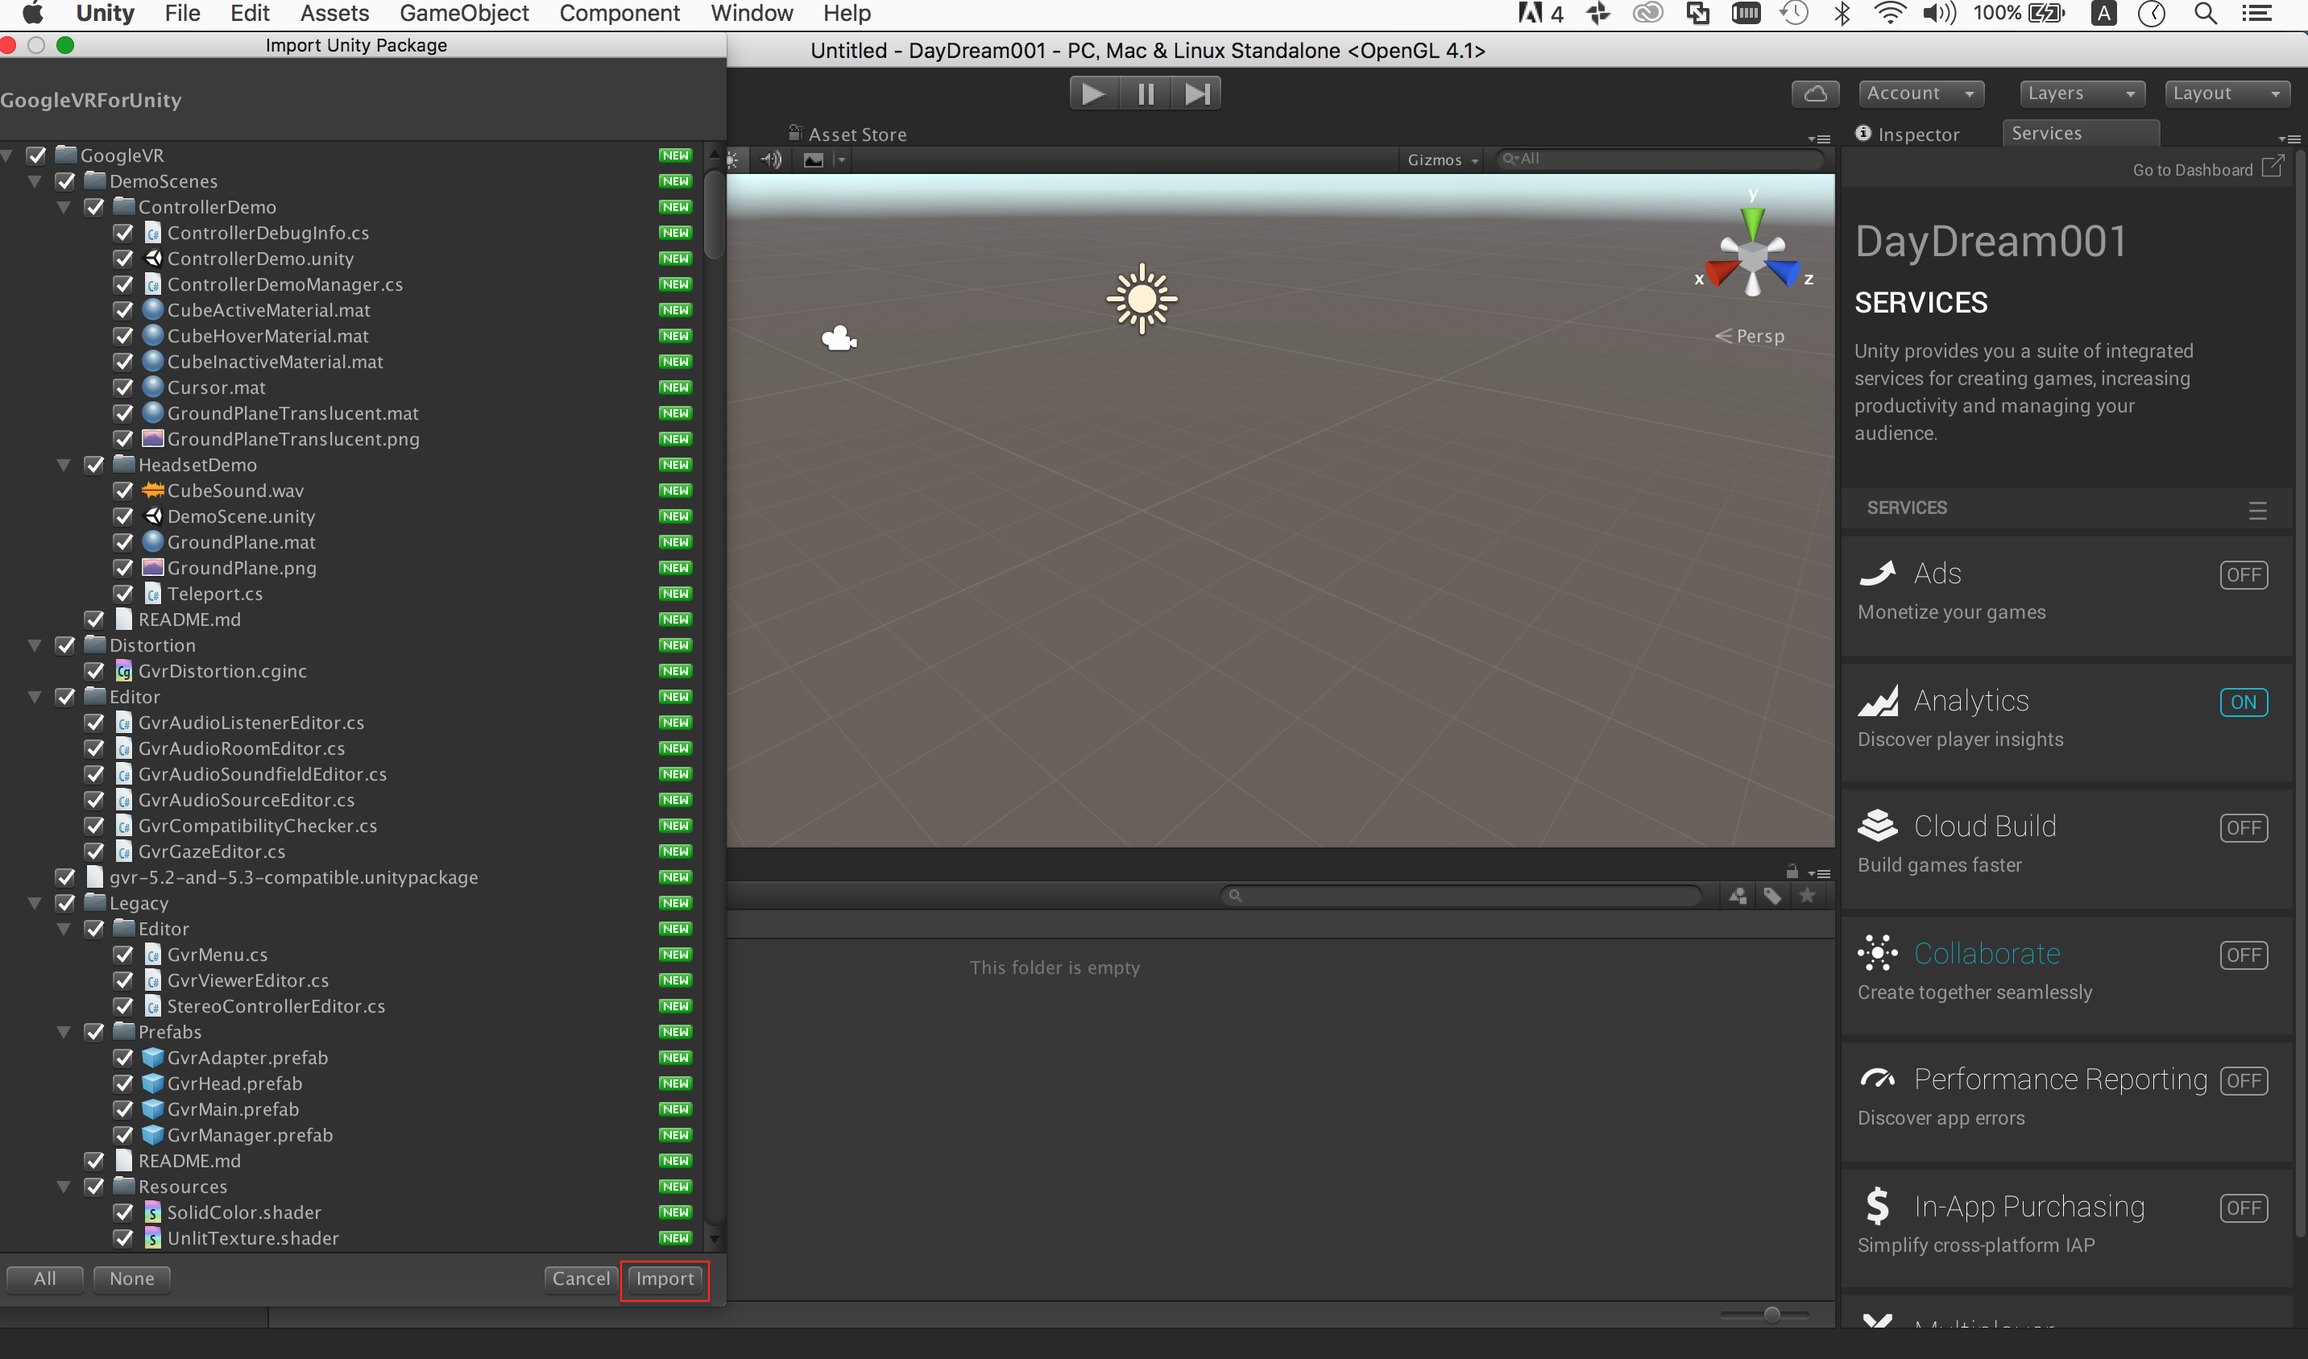Toggle Ads service OFF switch
The width and height of the screenshot is (2308, 1359).
[x=2243, y=575]
